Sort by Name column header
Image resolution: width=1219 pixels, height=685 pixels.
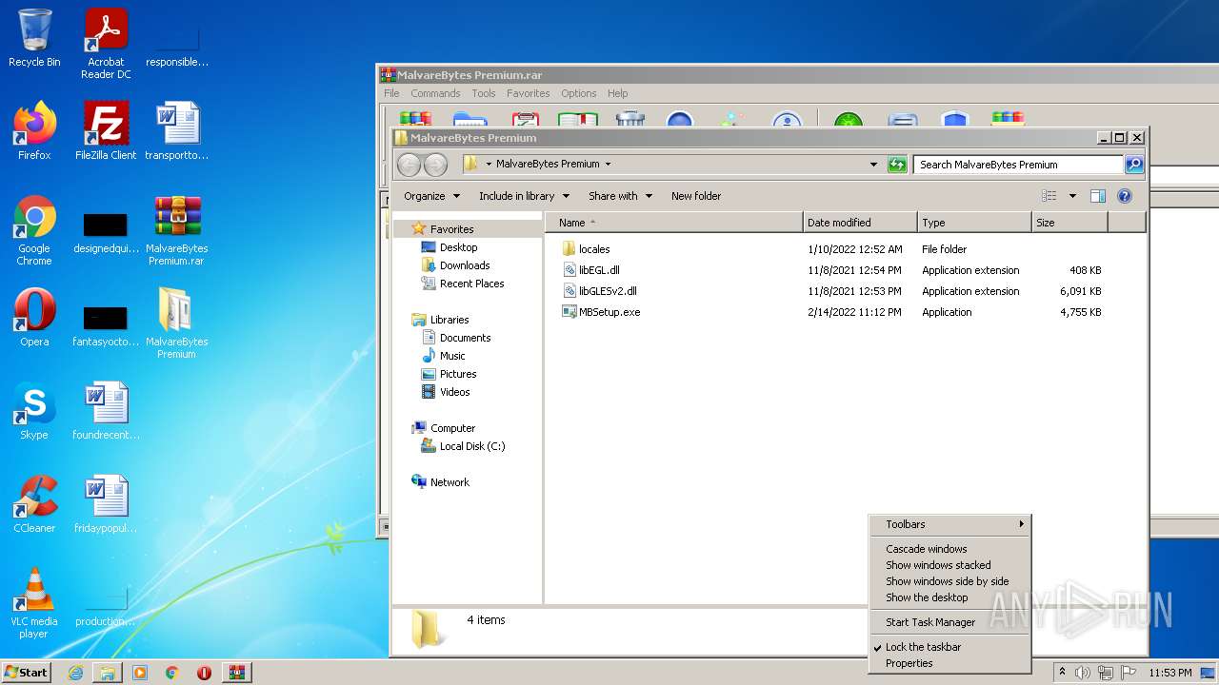[x=674, y=223]
